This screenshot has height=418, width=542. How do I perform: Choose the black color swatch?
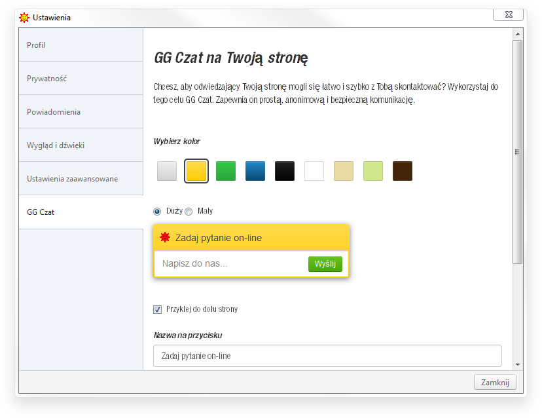click(285, 171)
